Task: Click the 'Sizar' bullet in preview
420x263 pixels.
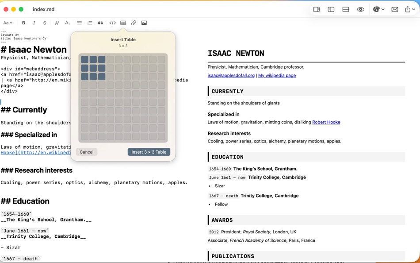Action: tap(220, 186)
